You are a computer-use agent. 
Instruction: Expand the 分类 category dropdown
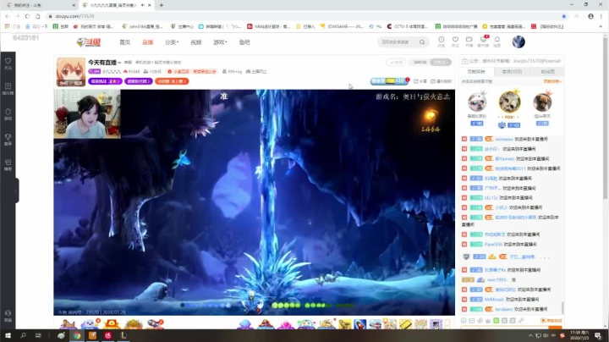(x=171, y=42)
